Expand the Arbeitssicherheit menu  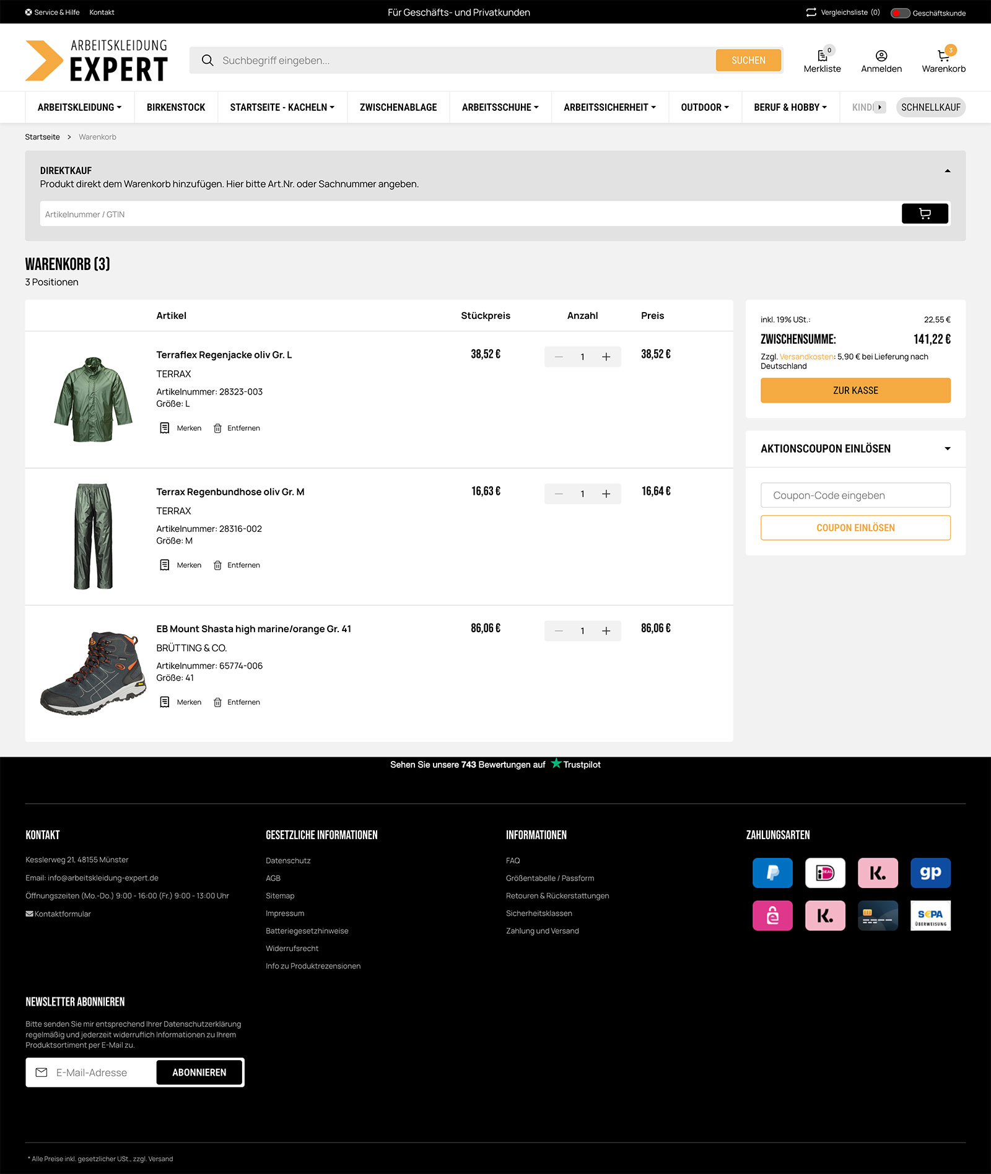(610, 107)
